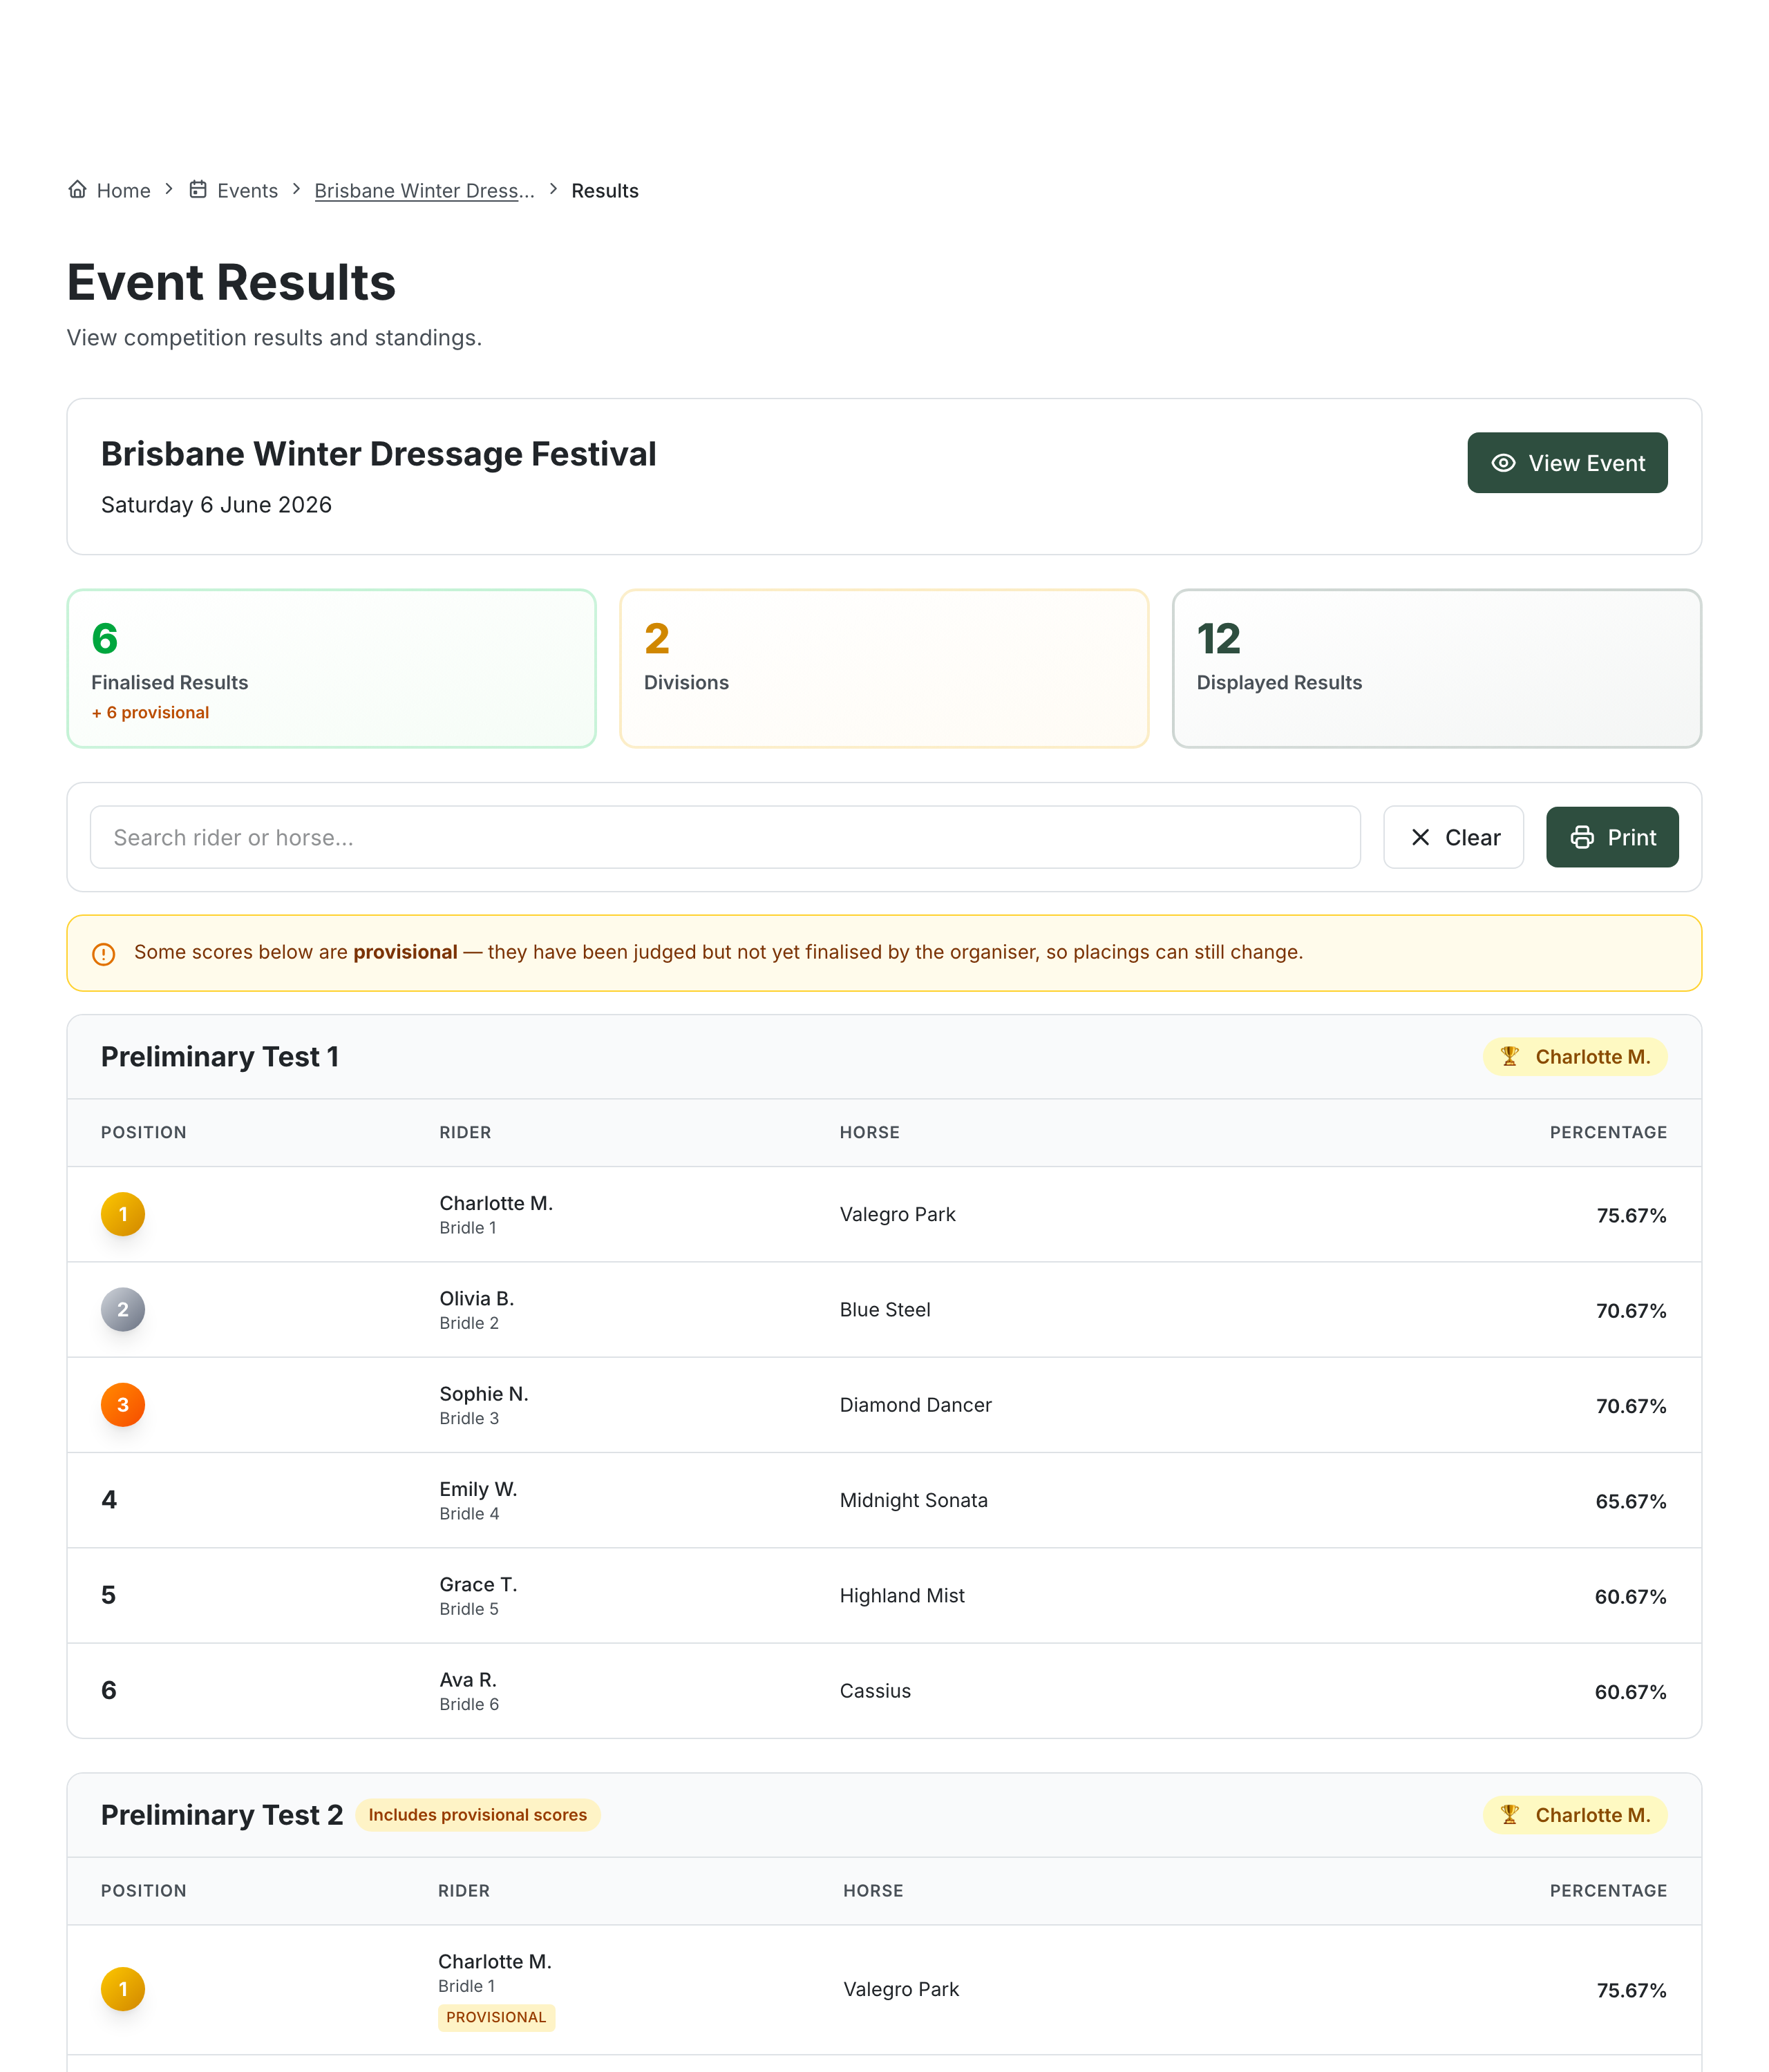The height and width of the screenshot is (2072, 1769).
Task: Click trophy icon in Preliminary Test 2 header
Action: point(1510,1814)
